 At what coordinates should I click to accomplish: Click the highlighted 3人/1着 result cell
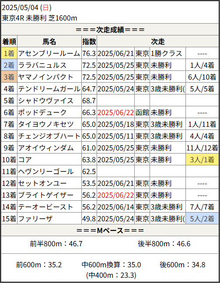click(202, 160)
